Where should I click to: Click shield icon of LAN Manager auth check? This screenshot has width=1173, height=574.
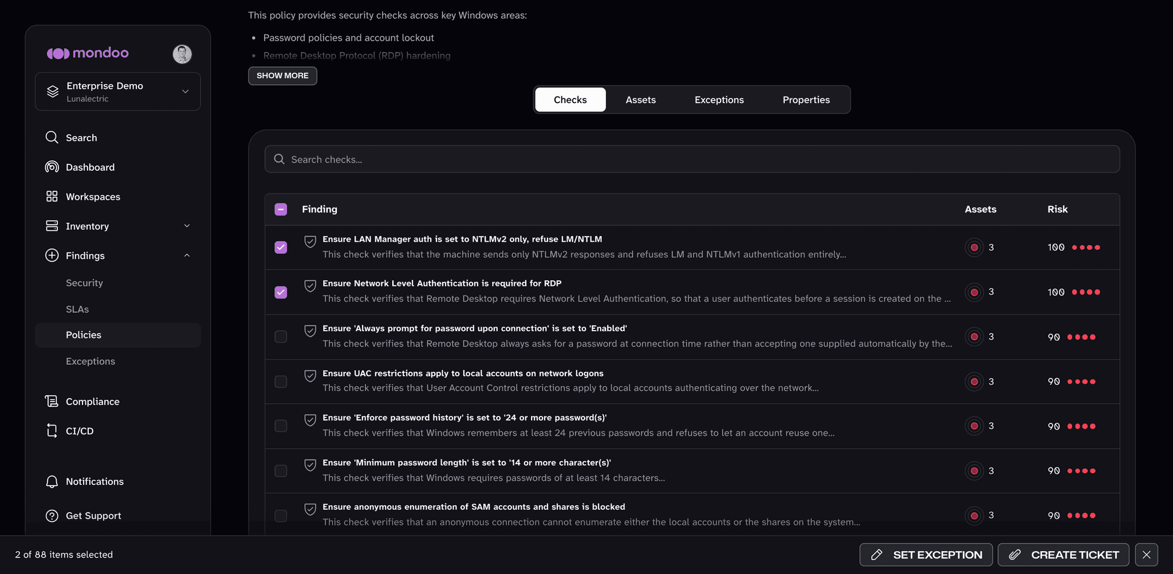point(310,242)
